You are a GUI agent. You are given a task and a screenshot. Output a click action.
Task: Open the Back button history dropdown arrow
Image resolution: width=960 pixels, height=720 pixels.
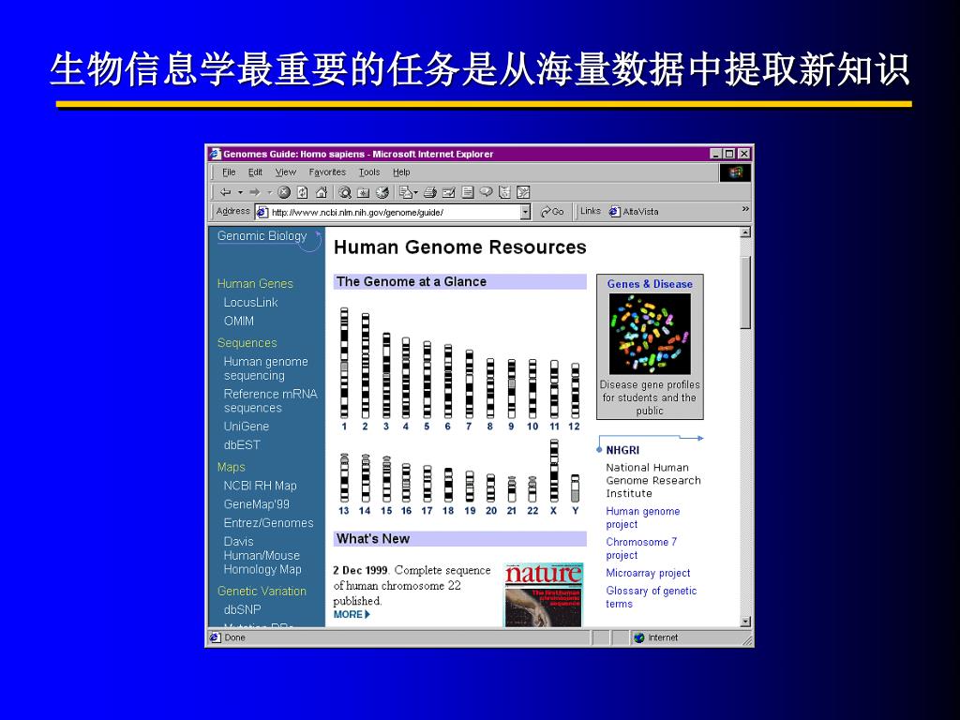pyautogui.click(x=241, y=192)
